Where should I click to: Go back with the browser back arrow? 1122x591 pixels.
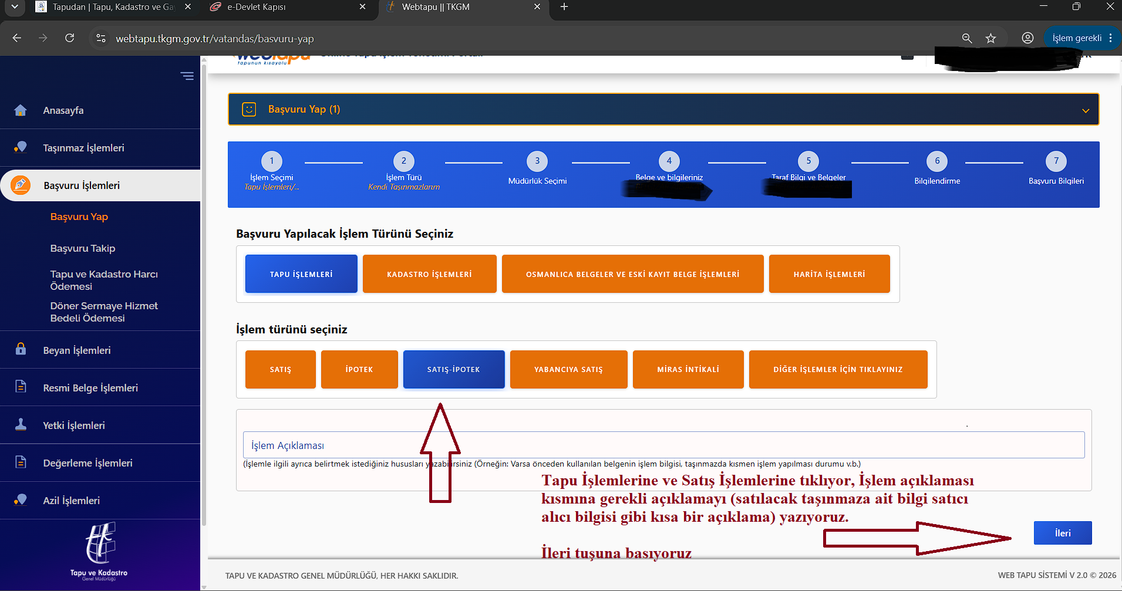17,38
